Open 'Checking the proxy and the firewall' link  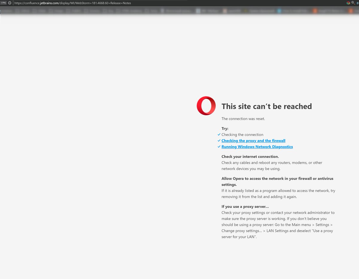253,141
